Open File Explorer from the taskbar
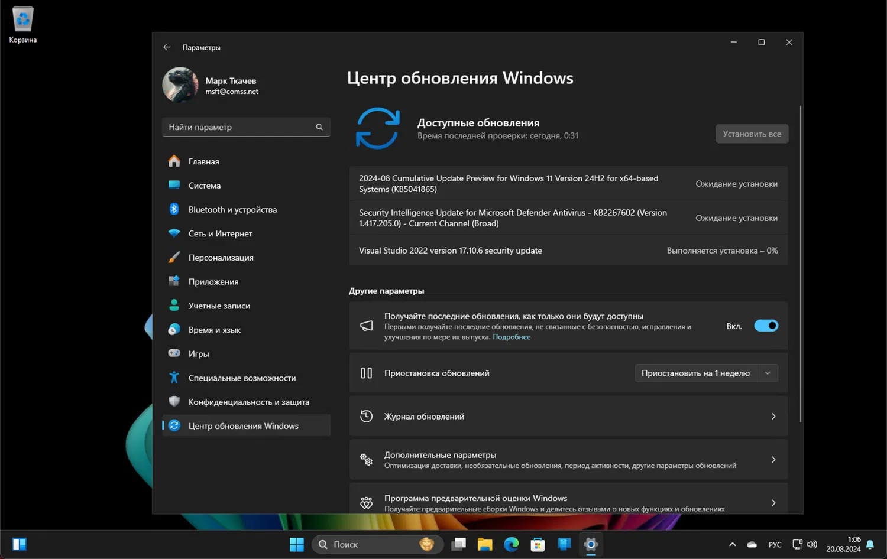Viewport: 887px width, 559px height. point(485,544)
